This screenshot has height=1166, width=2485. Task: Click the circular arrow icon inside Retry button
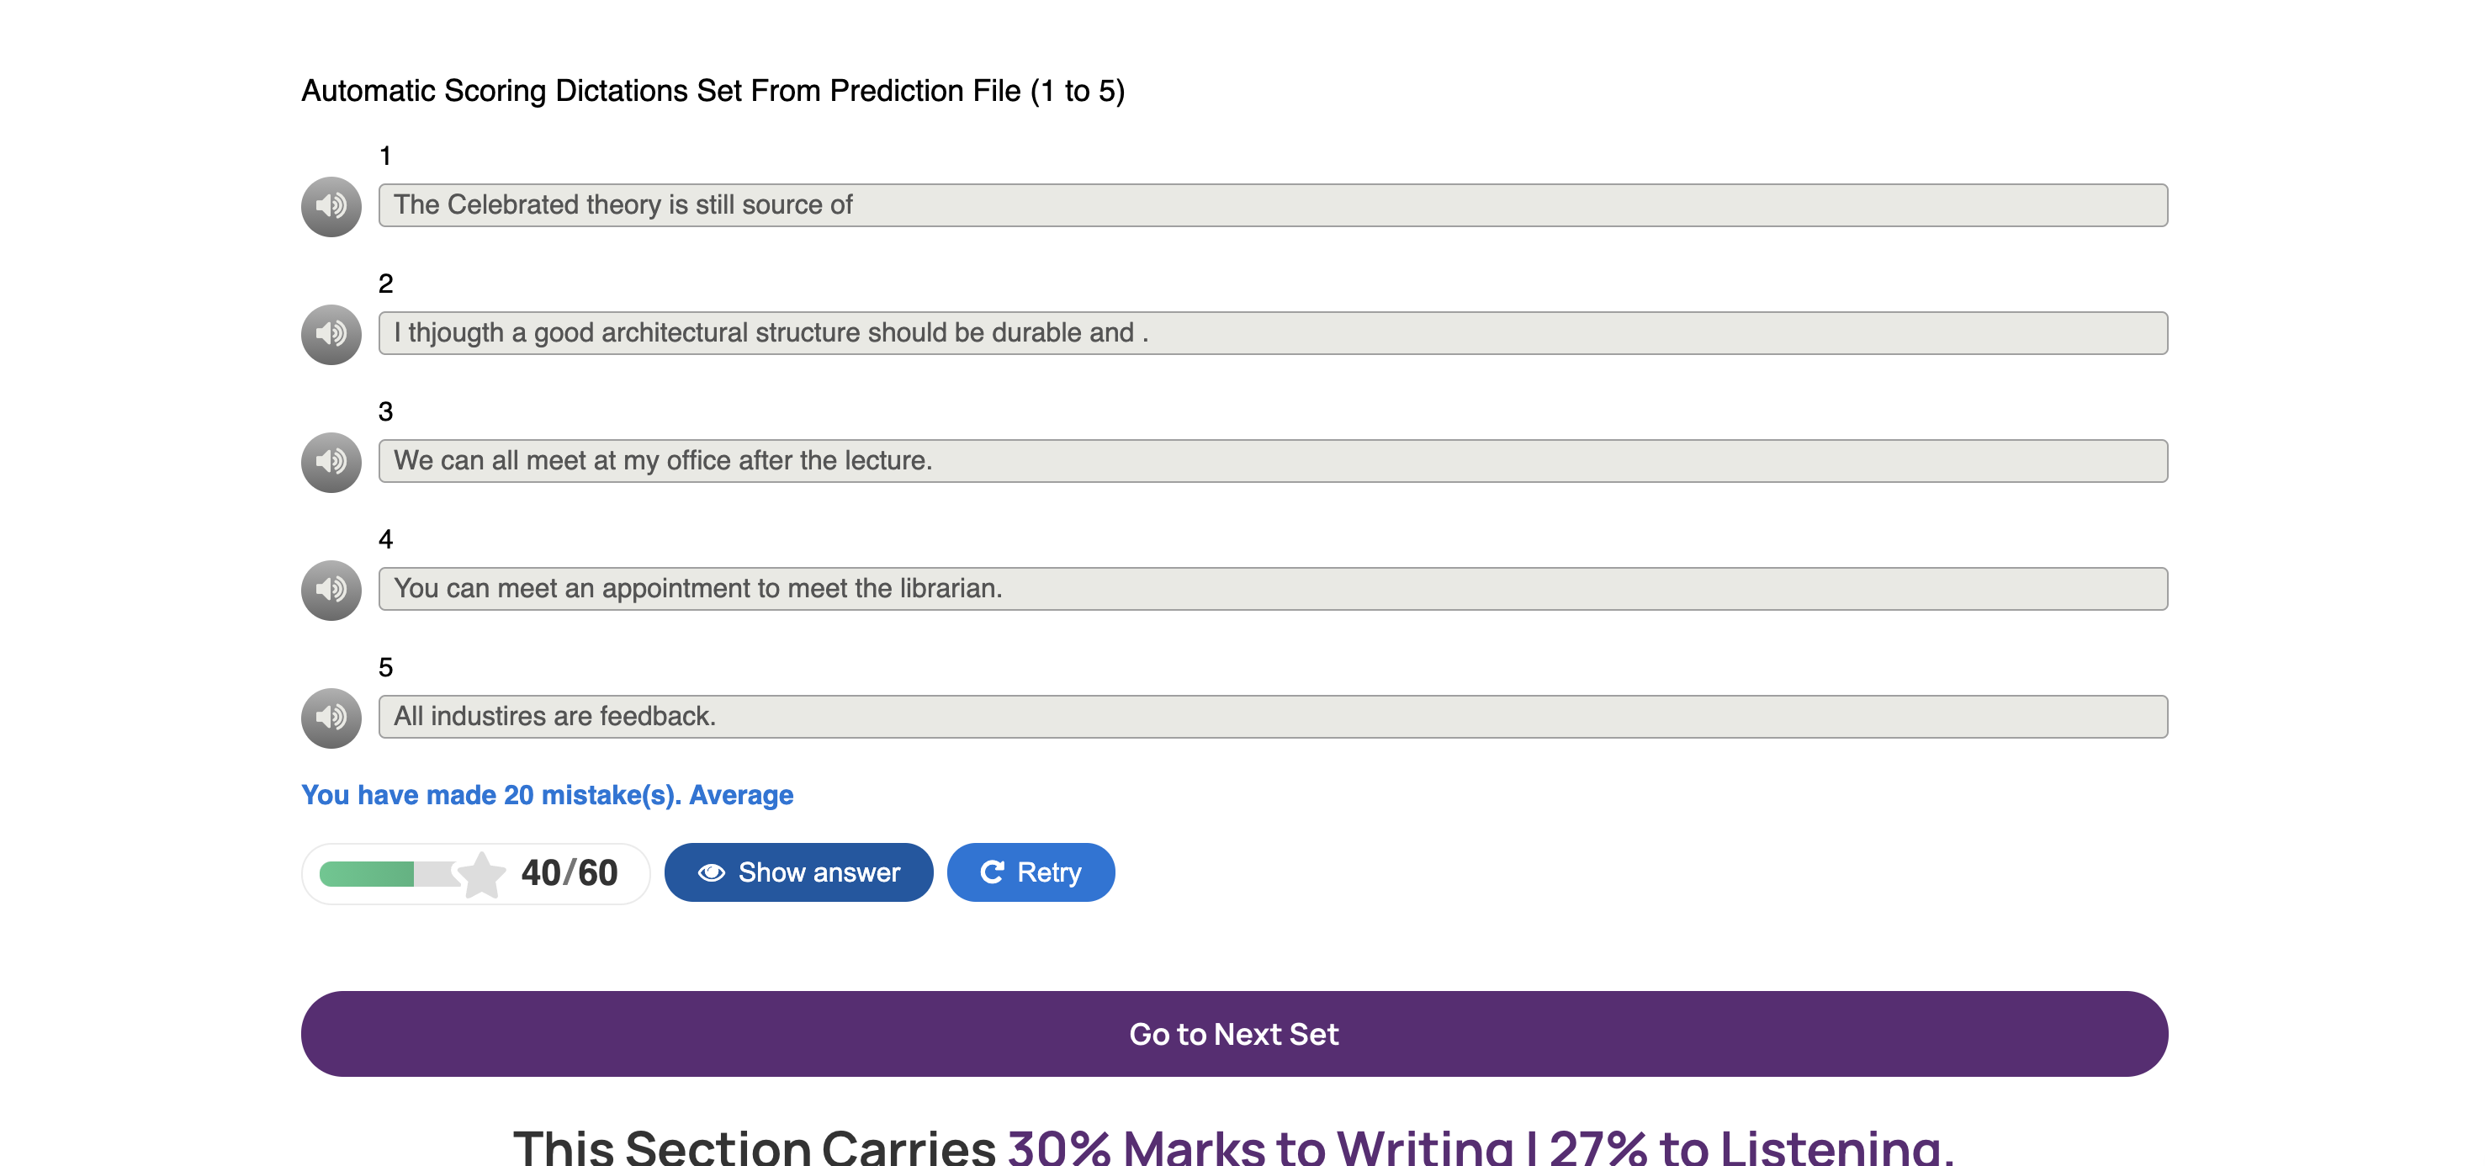click(993, 872)
